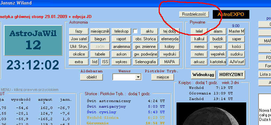Click the wydruki button
This screenshot has height=125, width=271.
pos(170,54)
